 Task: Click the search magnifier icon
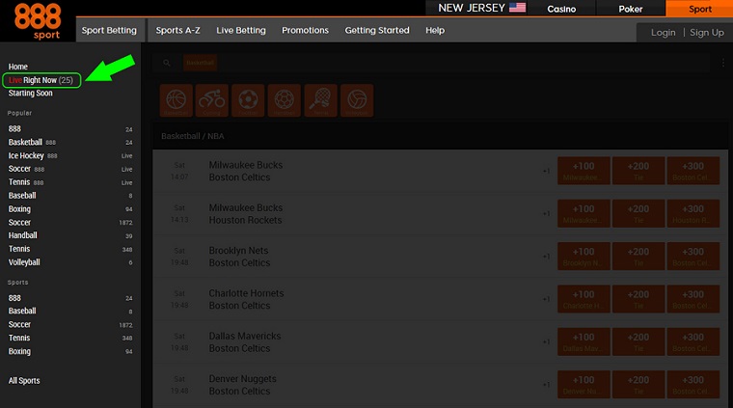click(167, 63)
